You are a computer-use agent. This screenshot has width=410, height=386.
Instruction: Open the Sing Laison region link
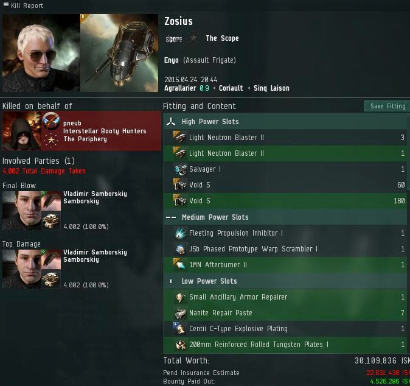pos(271,88)
